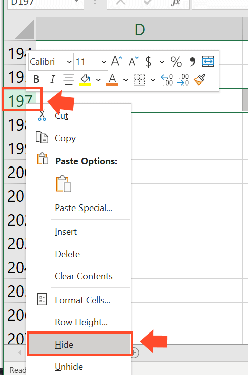Click the Insert Function fx button
This screenshot has width=248, height=375.
(175, 3)
